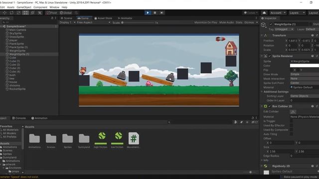This screenshot has width=319, height=179.
Task: Switch to the Animation tab
Action: [x=39, y=118]
